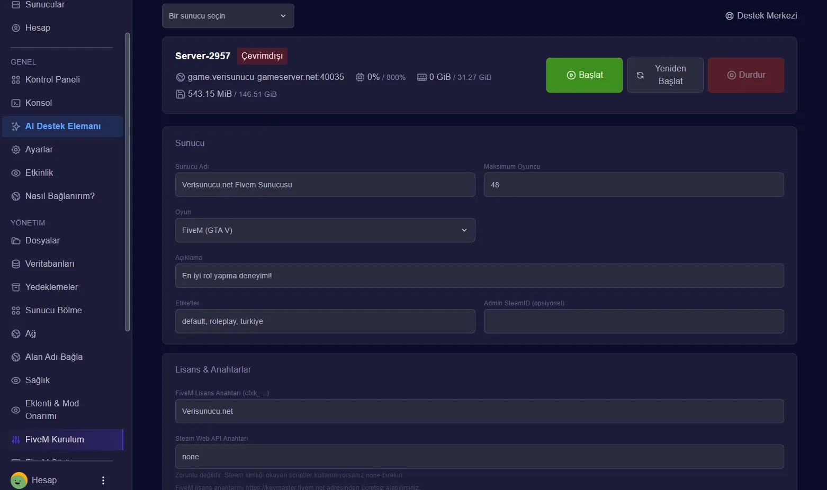
Task: Open the account three-dot menu
Action: coord(103,480)
